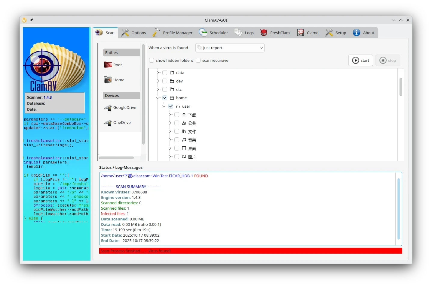Enable the scan recursive option
Image resolution: width=432 pixels, height=287 pixels.
198,60
